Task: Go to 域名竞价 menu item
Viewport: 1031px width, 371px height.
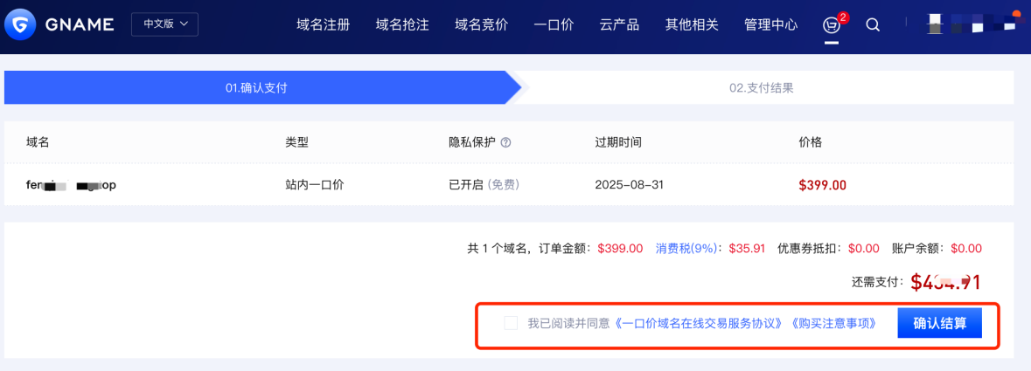Action: (481, 25)
